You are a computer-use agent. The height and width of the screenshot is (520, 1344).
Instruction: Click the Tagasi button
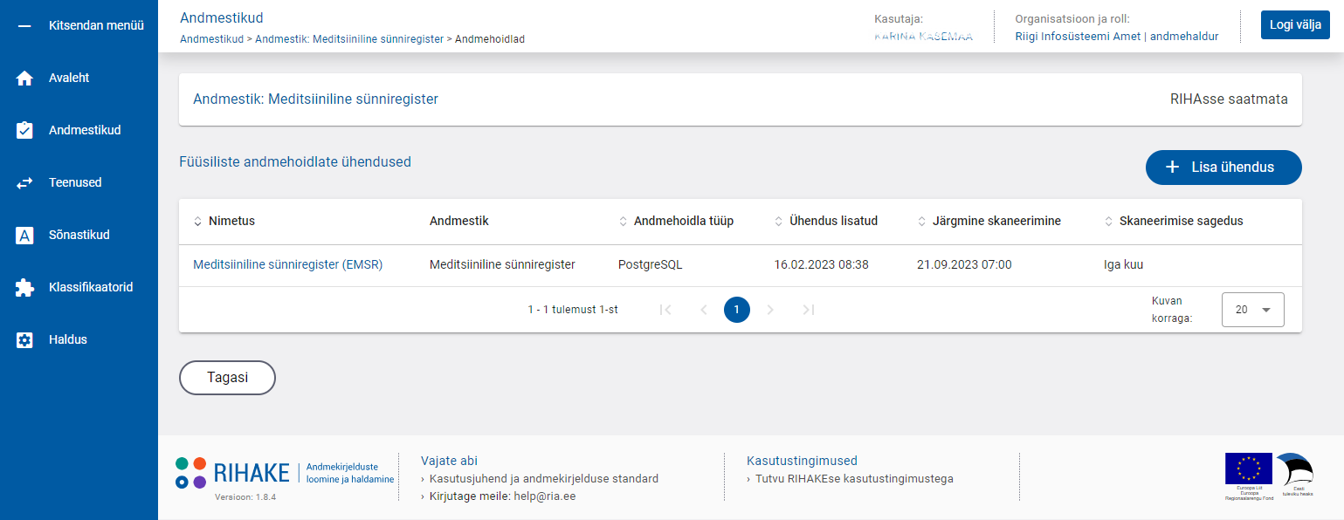click(227, 378)
